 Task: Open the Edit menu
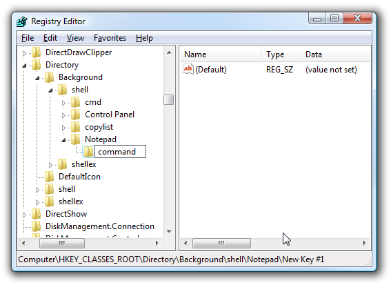[x=50, y=38]
